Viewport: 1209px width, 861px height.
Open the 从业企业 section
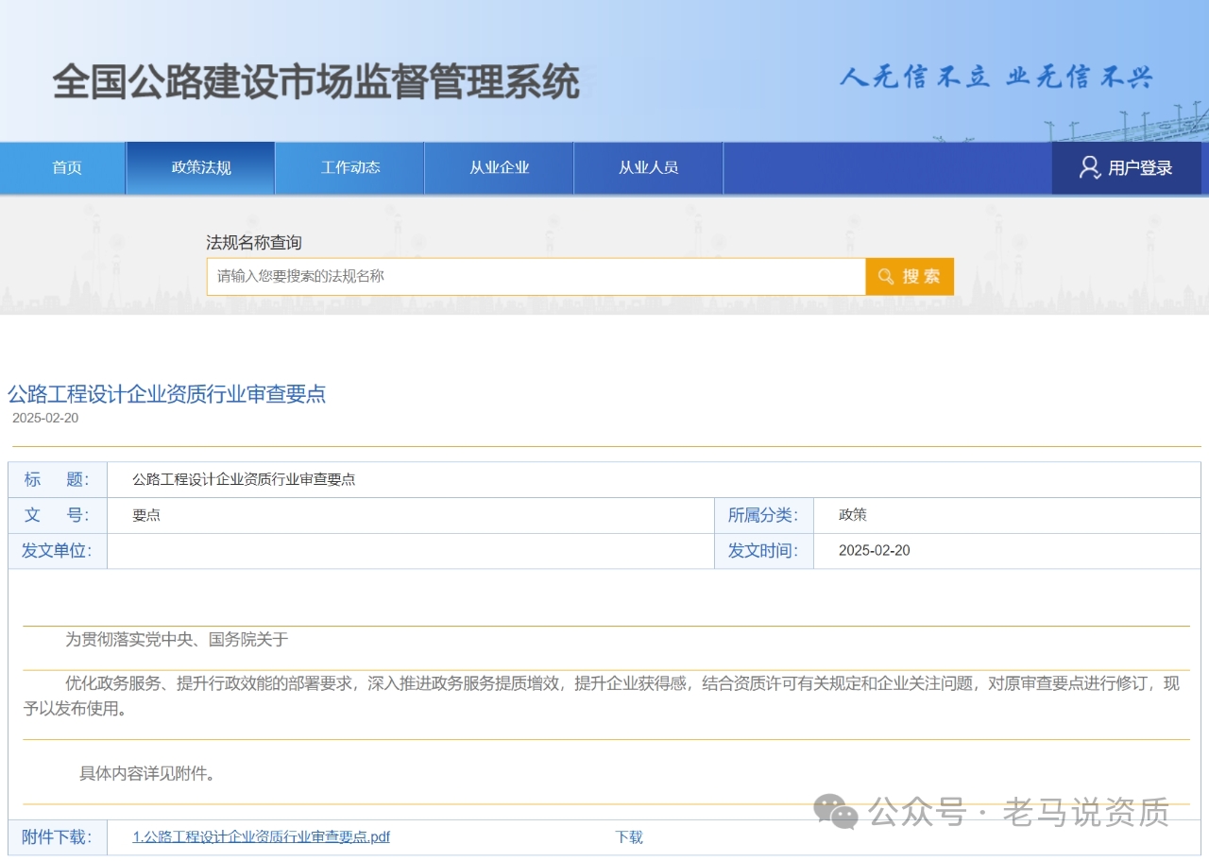(x=500, y=168)
